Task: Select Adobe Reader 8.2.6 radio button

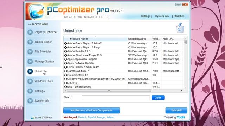Action: [66, 51]
